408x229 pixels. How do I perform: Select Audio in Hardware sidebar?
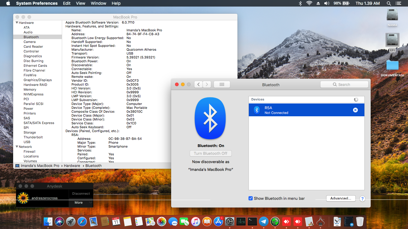point(28,32)
